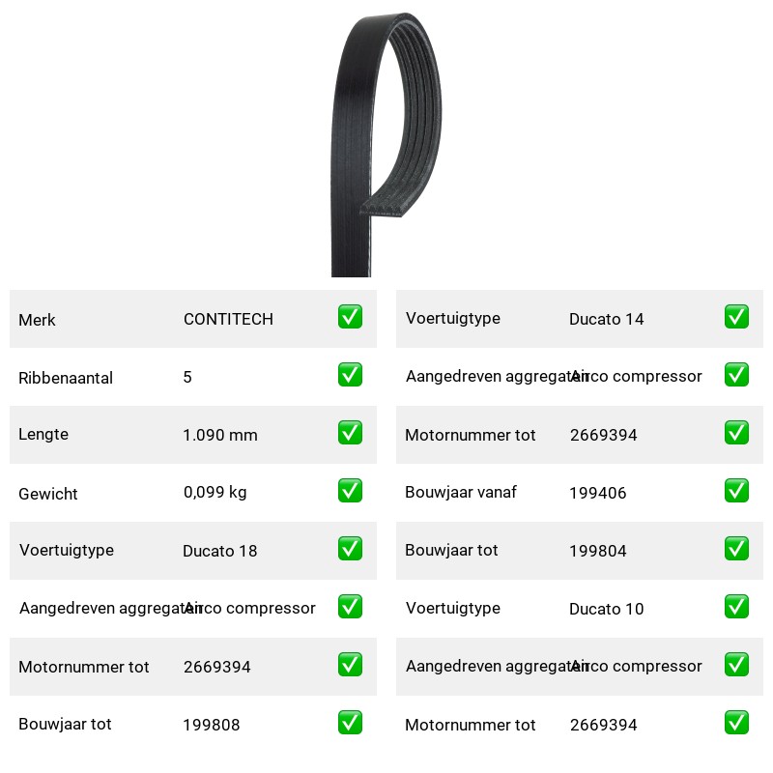Click the checkmark beside Ducato 10
Screen dimensions: 773x773
tap(736, 607)
